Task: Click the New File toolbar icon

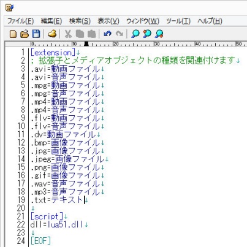Action: pos(13,34)
